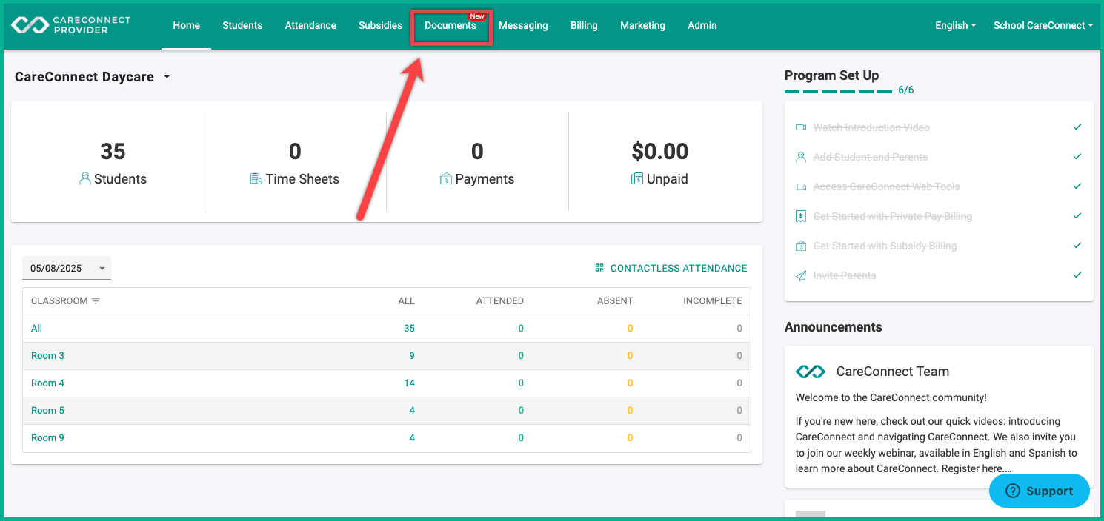Open Access CareConnect Web Tools step
Viewport: 1104px width, 521px height.
(x=886, y=186)
